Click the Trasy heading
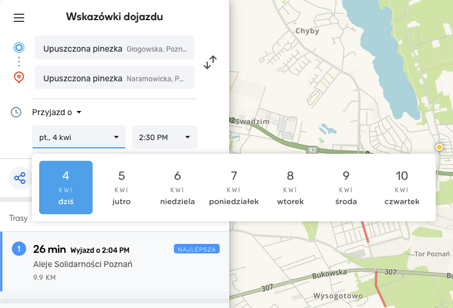Viewport: 453px width, 308px height. [x=18, y=218]
